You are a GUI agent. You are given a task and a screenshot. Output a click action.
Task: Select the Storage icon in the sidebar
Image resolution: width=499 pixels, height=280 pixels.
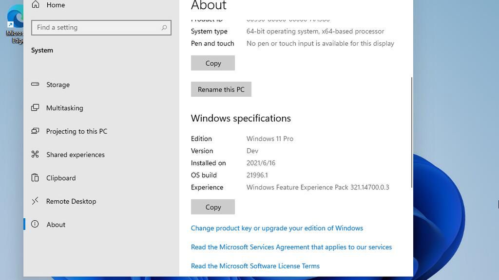pyautogui.click(x=35, y=85)
